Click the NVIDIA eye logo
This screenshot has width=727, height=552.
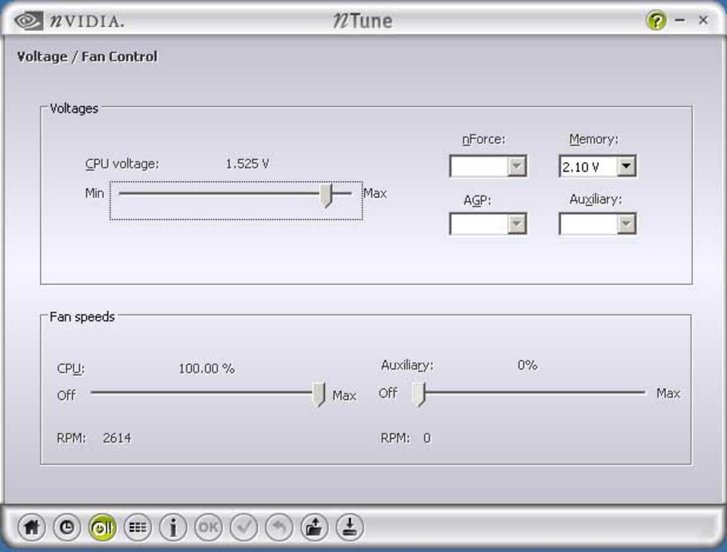click(x=29, y=21)
